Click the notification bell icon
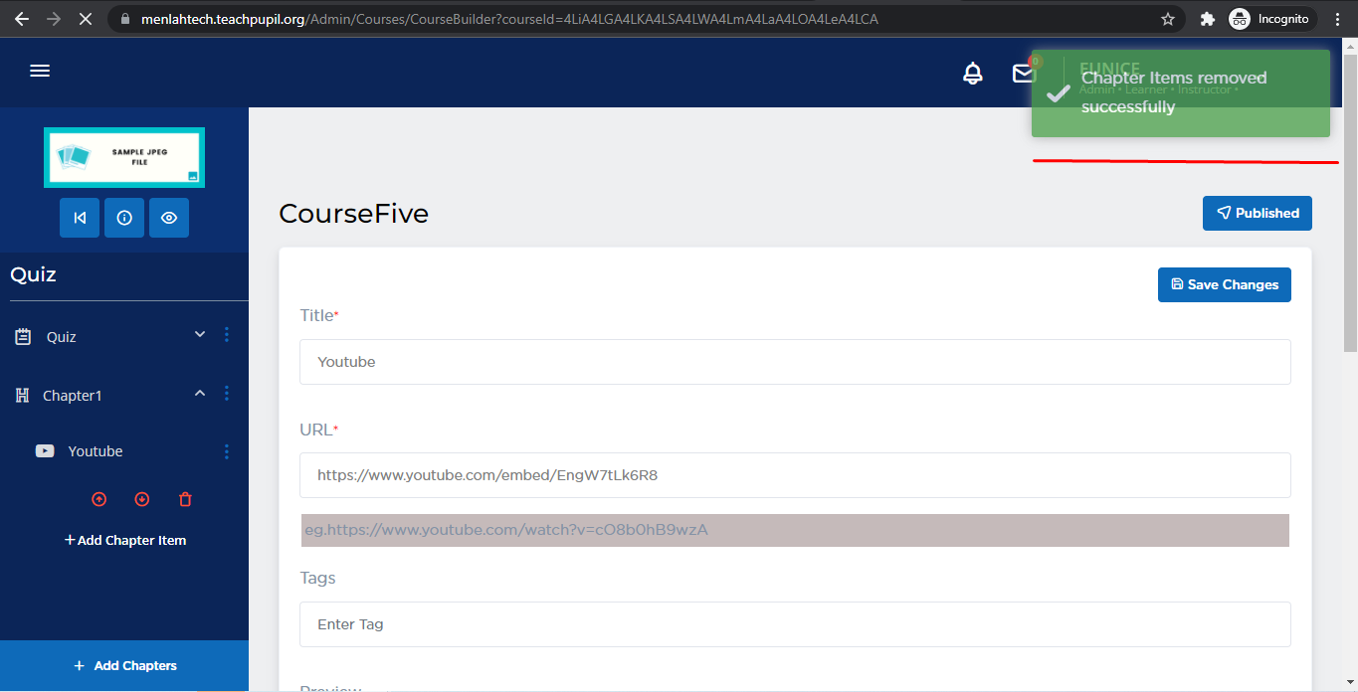Image resolution: width=1358 pixels, height=692 pixels. pos(973,74)
